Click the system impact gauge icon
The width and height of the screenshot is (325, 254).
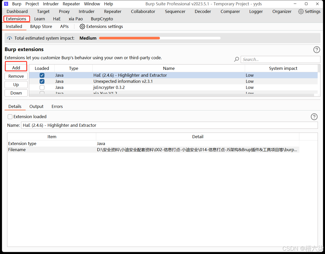point(10,38)
